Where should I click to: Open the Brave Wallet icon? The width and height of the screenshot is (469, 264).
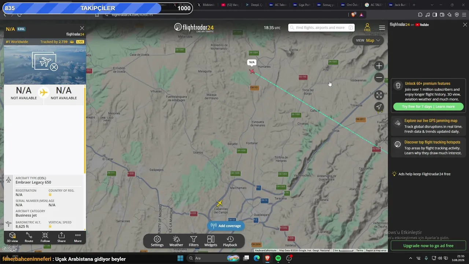click(x=442, y=15)
